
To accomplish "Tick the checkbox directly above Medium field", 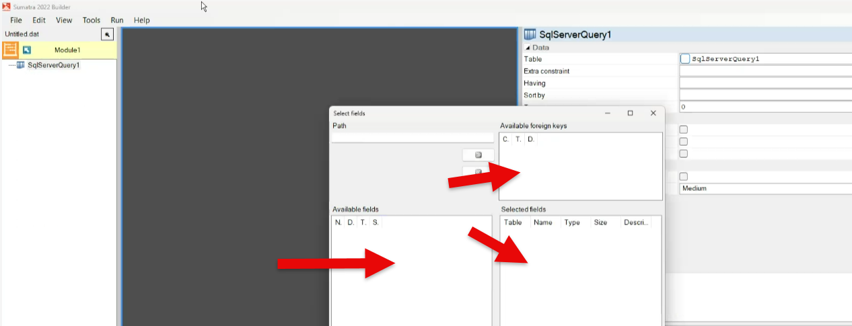I will pyautogui.click(x=684, y=176).
